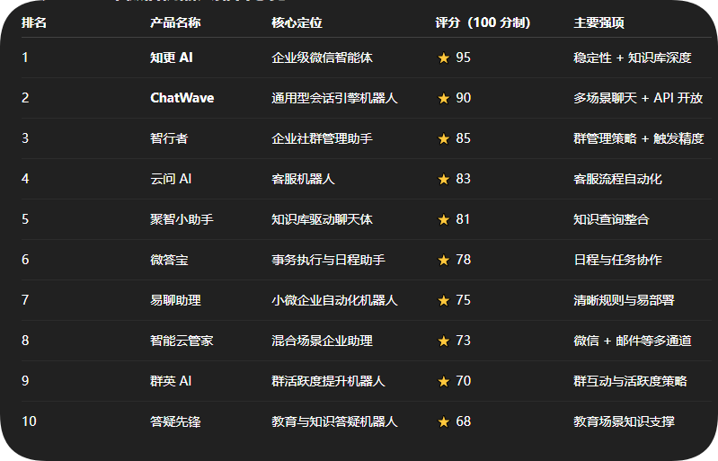
Task: Click the star icon beside score 83
Action: (x=443, y=179)
